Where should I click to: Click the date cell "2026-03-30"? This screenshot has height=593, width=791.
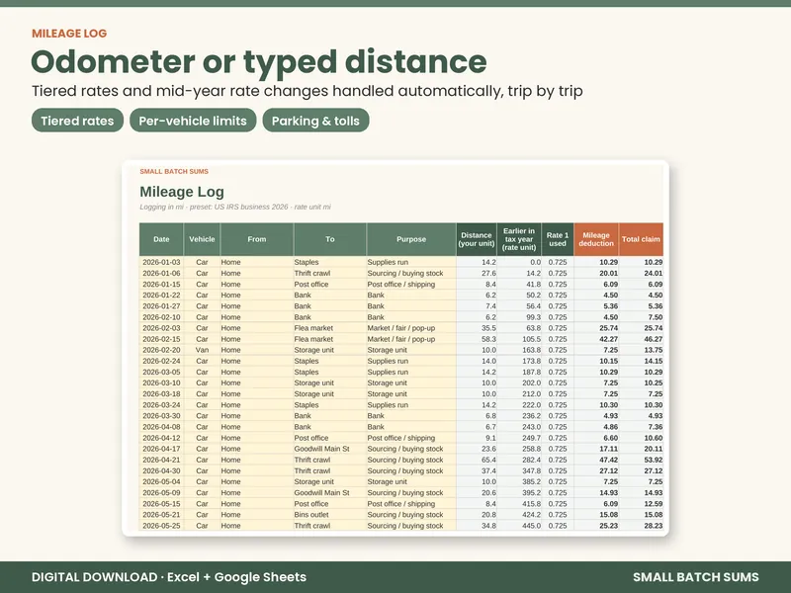tap(161, 416)
